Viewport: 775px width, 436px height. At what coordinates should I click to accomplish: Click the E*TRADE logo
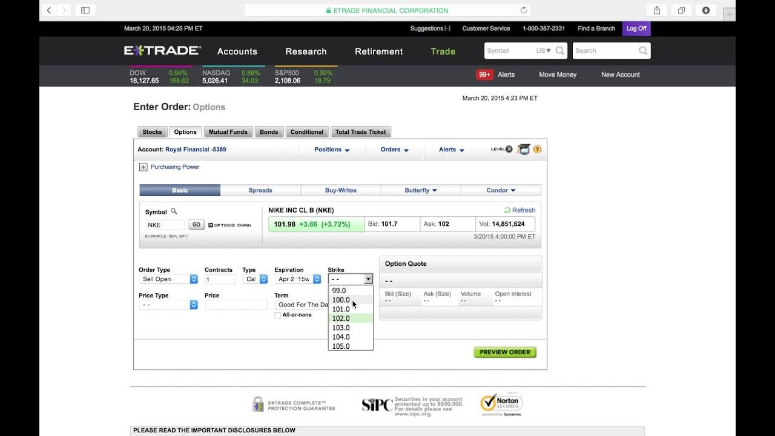[162, 51]
